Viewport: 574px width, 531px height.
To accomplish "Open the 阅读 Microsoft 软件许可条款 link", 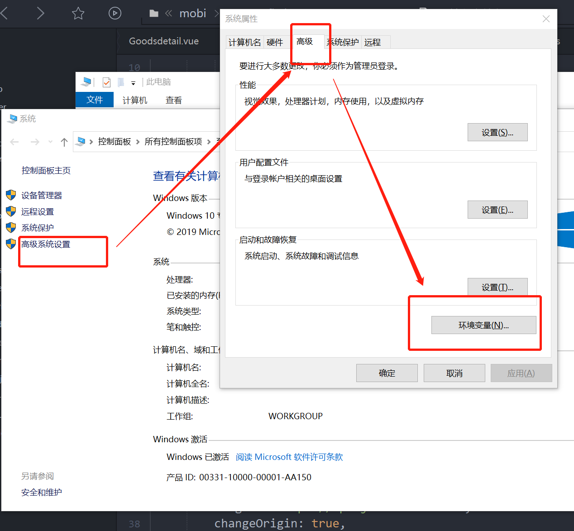I will (289, 457).
